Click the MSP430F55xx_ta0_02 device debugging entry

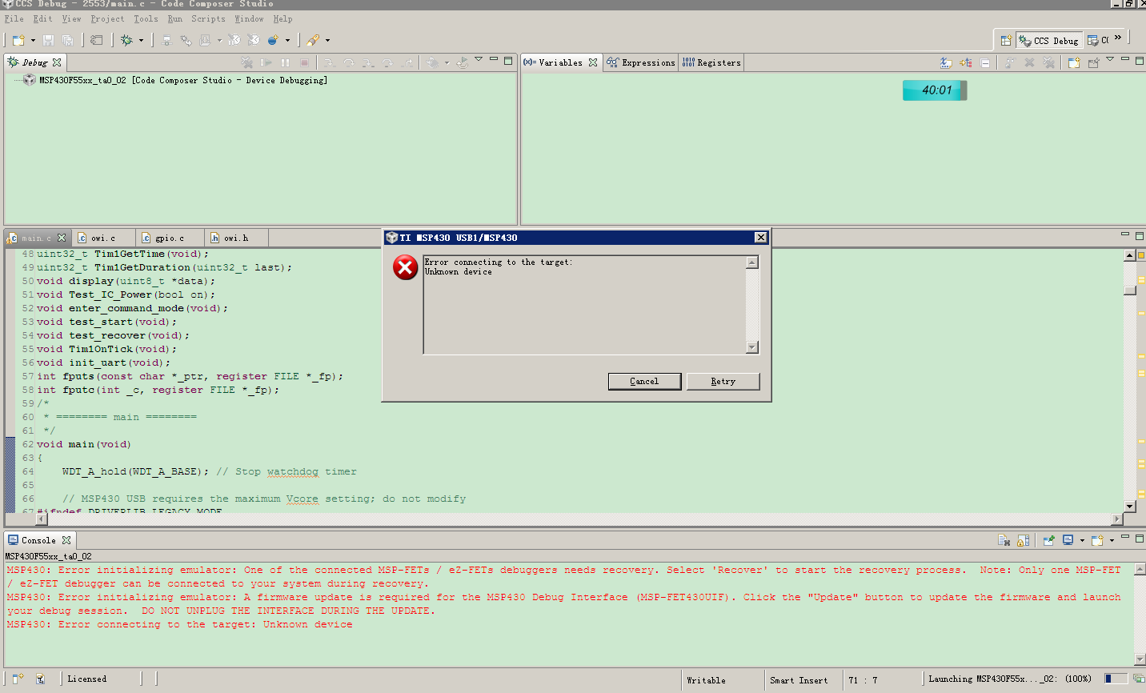[x=183, y=80]
